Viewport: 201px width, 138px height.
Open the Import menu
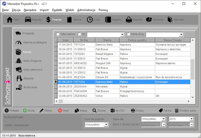pyautogui.click(x=44, y=10)
